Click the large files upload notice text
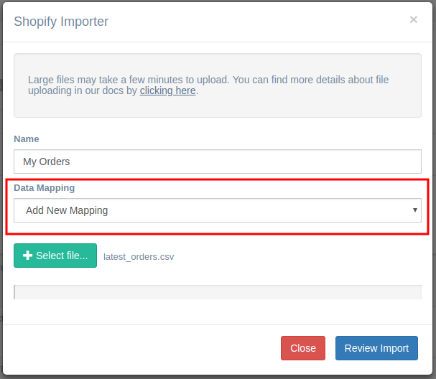The width and height of the screenshot is (436, 379). tap(208, 85)
